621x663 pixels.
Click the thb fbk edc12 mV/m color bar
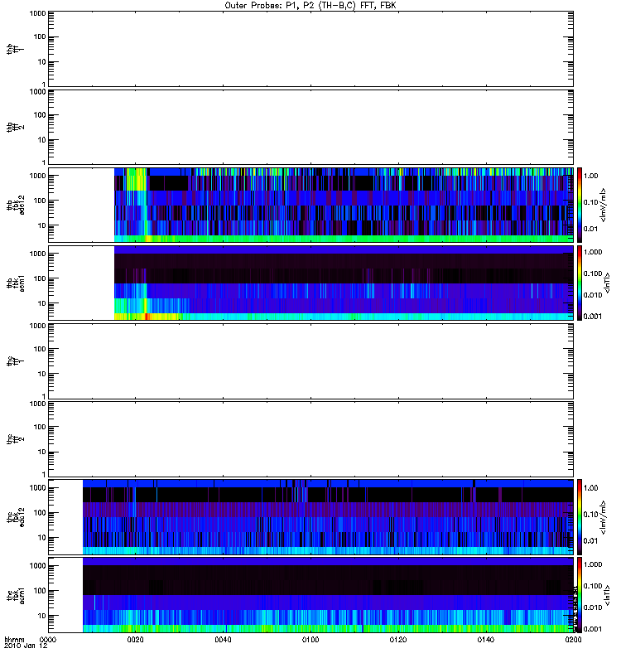[580, 205]
